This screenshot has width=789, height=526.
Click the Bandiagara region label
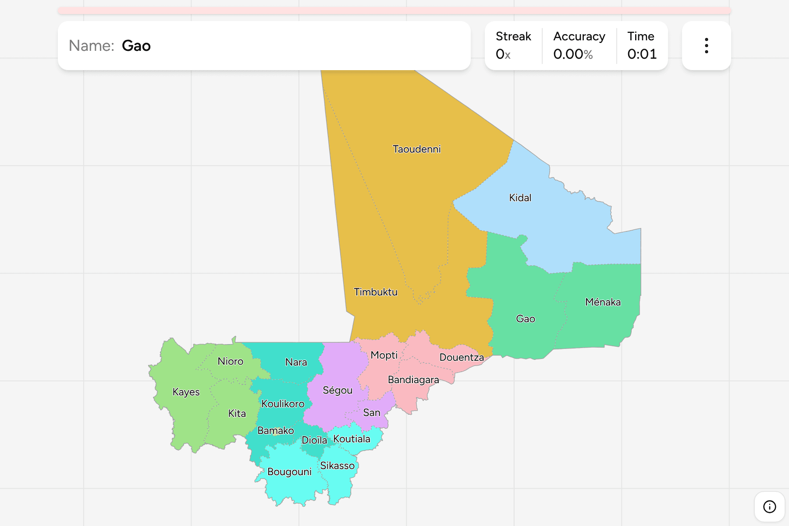click(413, 380)
